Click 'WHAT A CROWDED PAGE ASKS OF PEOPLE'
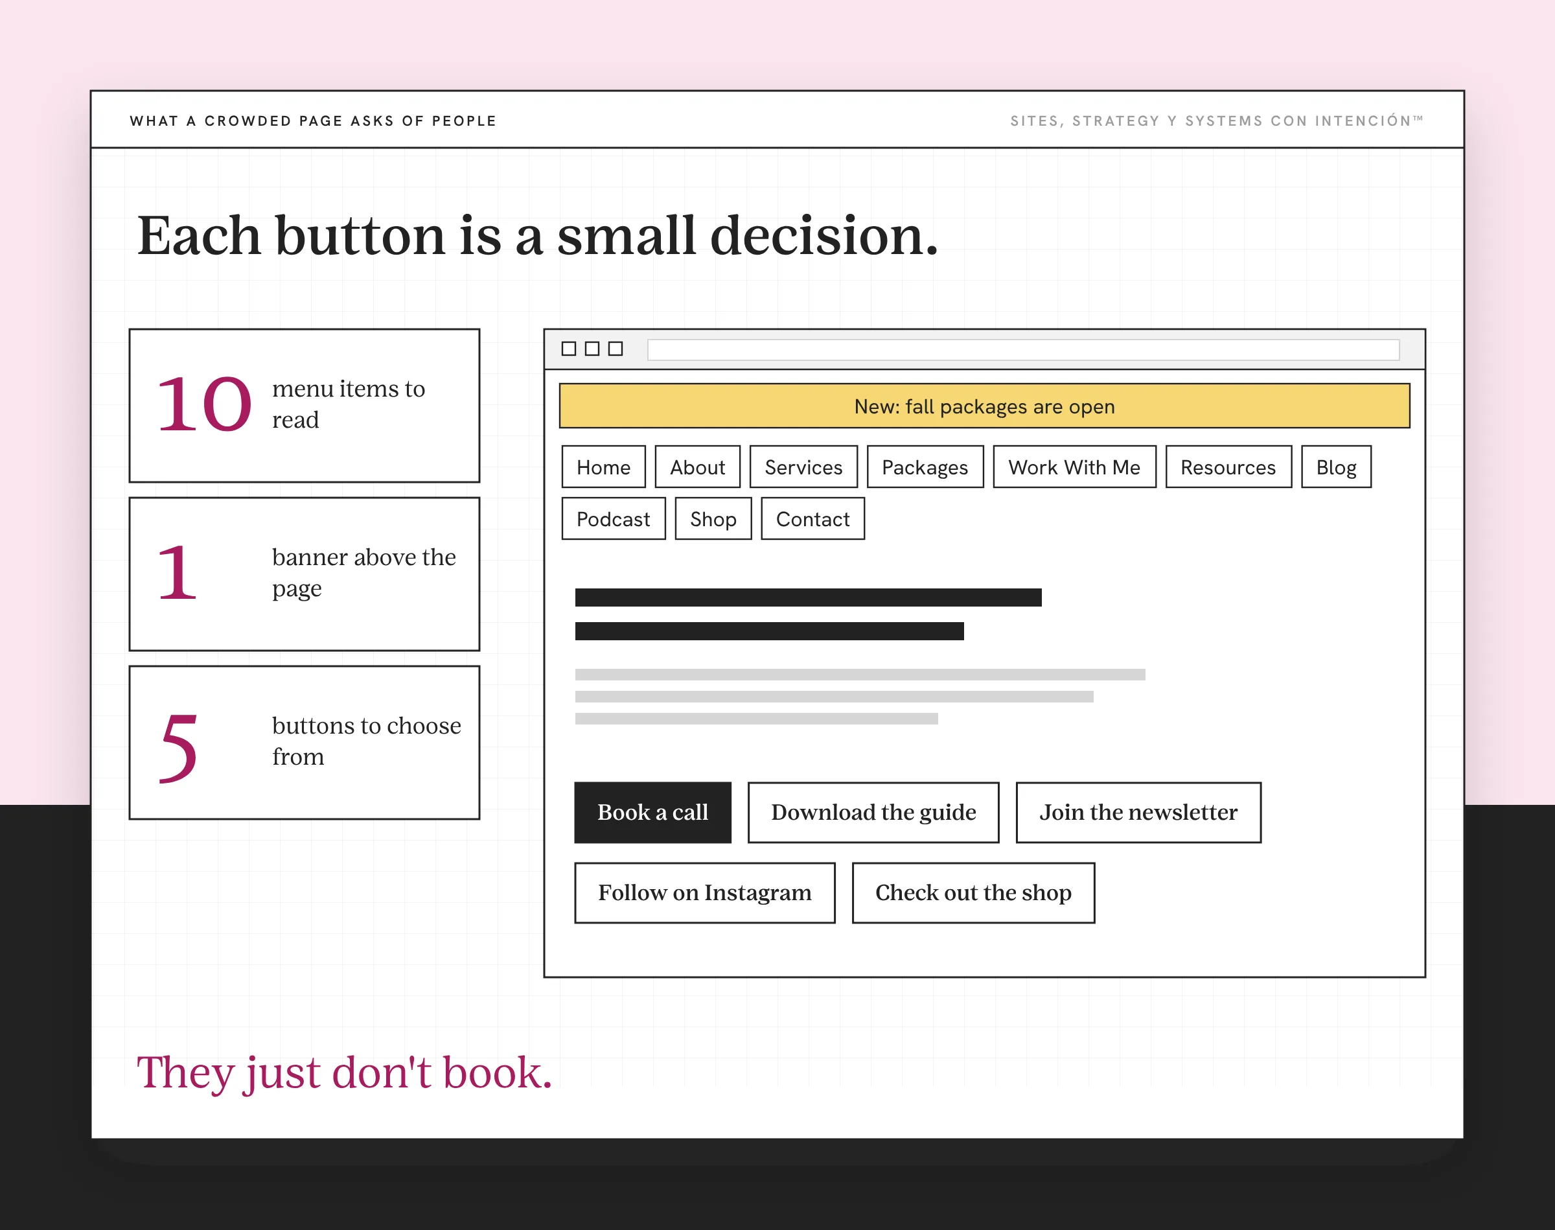Viewport: 1555px width, 1230px height. tap(313, 121)
